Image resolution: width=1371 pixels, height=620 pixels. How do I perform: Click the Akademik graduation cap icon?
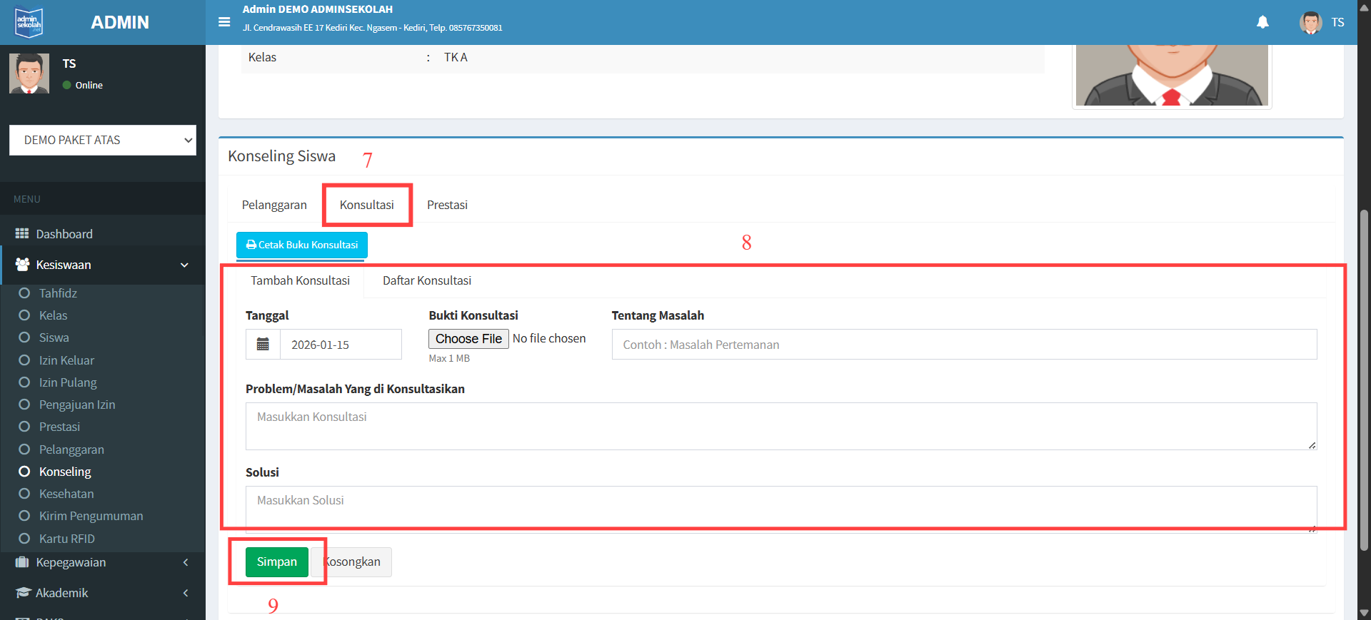click(x=23, y=593)
